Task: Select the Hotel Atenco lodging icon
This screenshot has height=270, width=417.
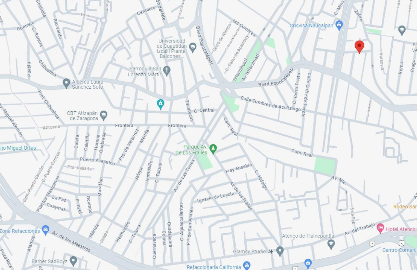Action: (380, 228)
